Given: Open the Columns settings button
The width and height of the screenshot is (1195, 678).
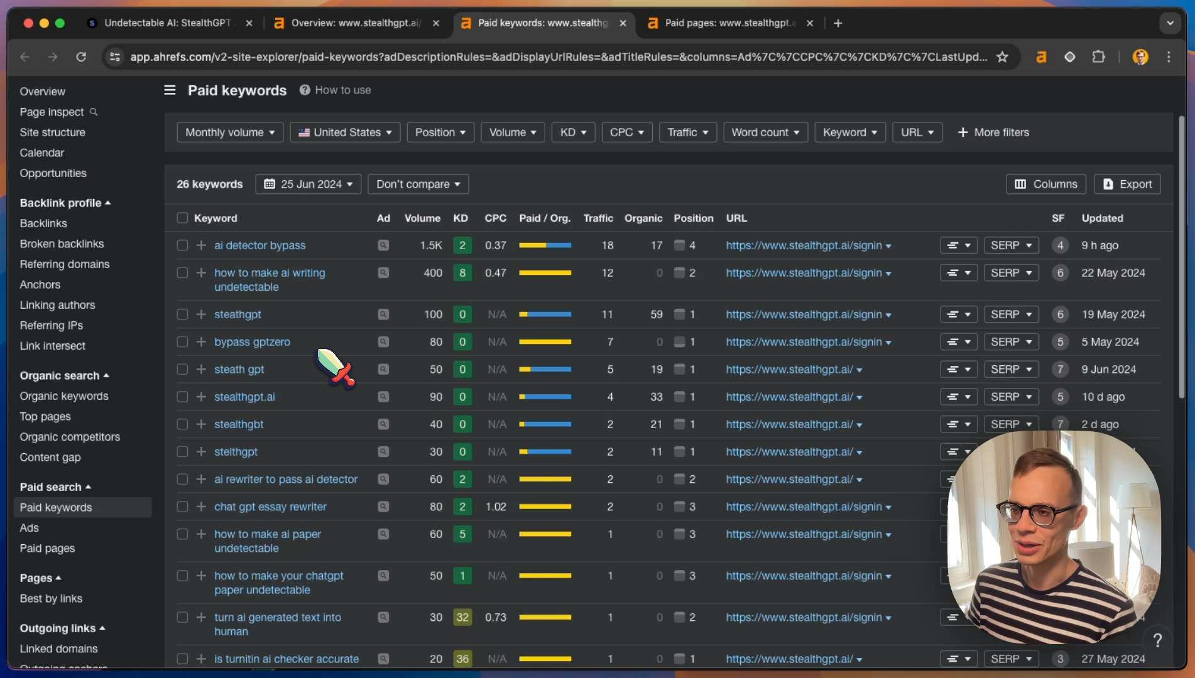Looking at the screenshot, I should coord(1046,184).
